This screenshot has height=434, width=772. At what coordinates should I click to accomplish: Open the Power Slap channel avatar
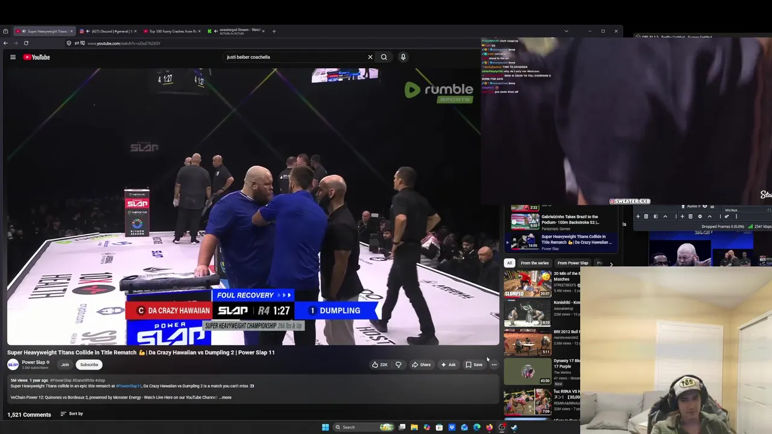click(x=13, y=365)
